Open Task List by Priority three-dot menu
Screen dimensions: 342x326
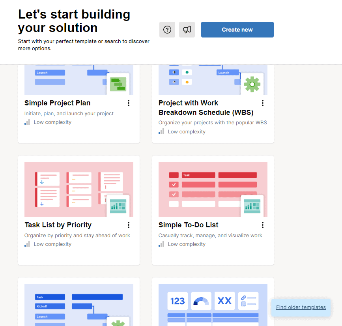[x=129, y=225]
